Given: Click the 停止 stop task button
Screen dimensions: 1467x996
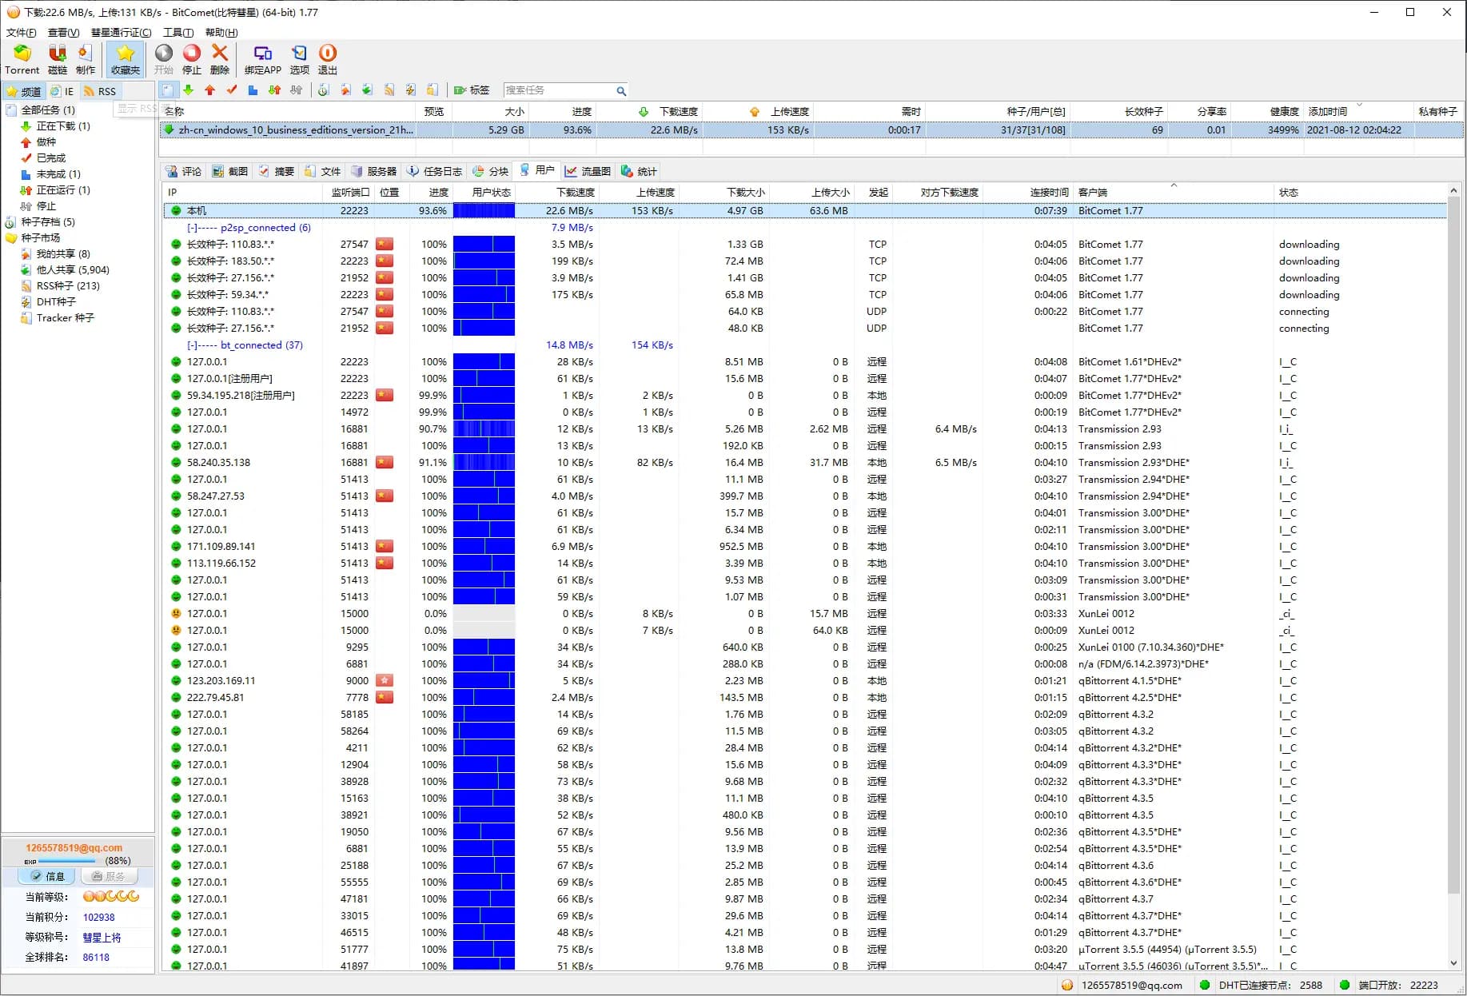Looking at the screenshot, I should 192,59.
